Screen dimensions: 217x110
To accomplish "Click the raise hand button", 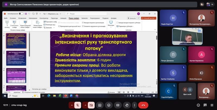I will 127,105.
